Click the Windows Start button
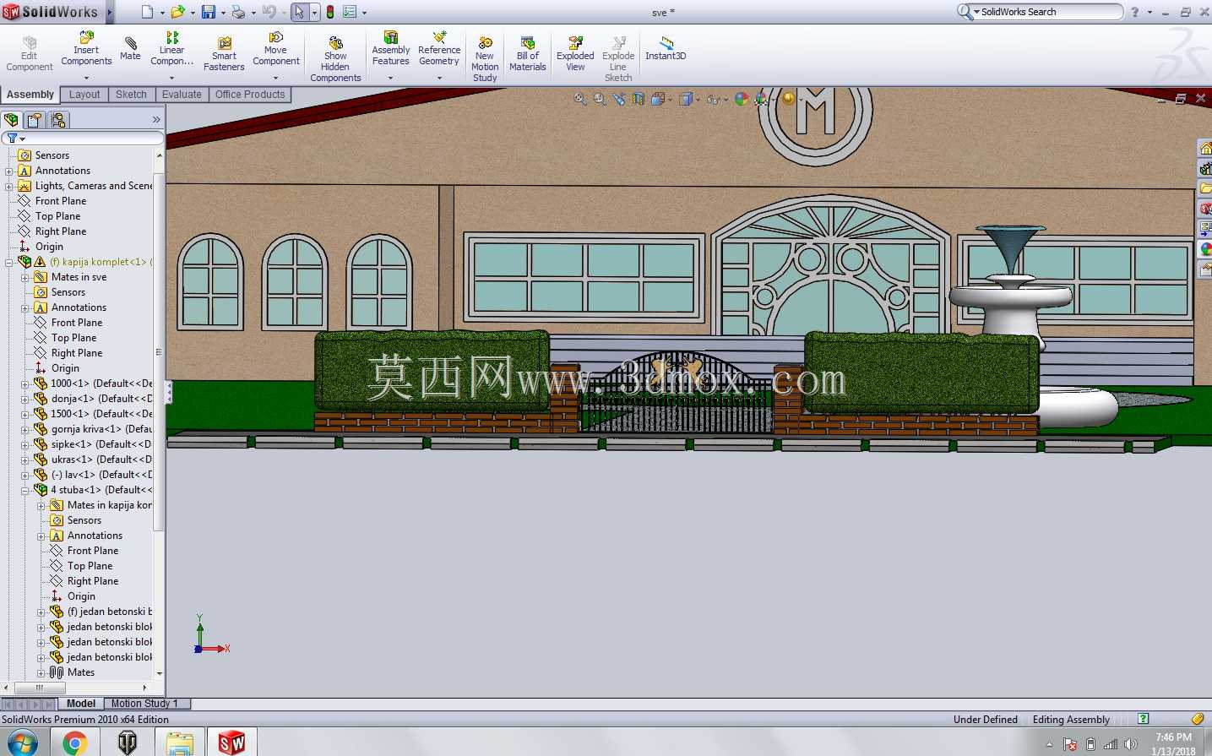 click(22, 742)
